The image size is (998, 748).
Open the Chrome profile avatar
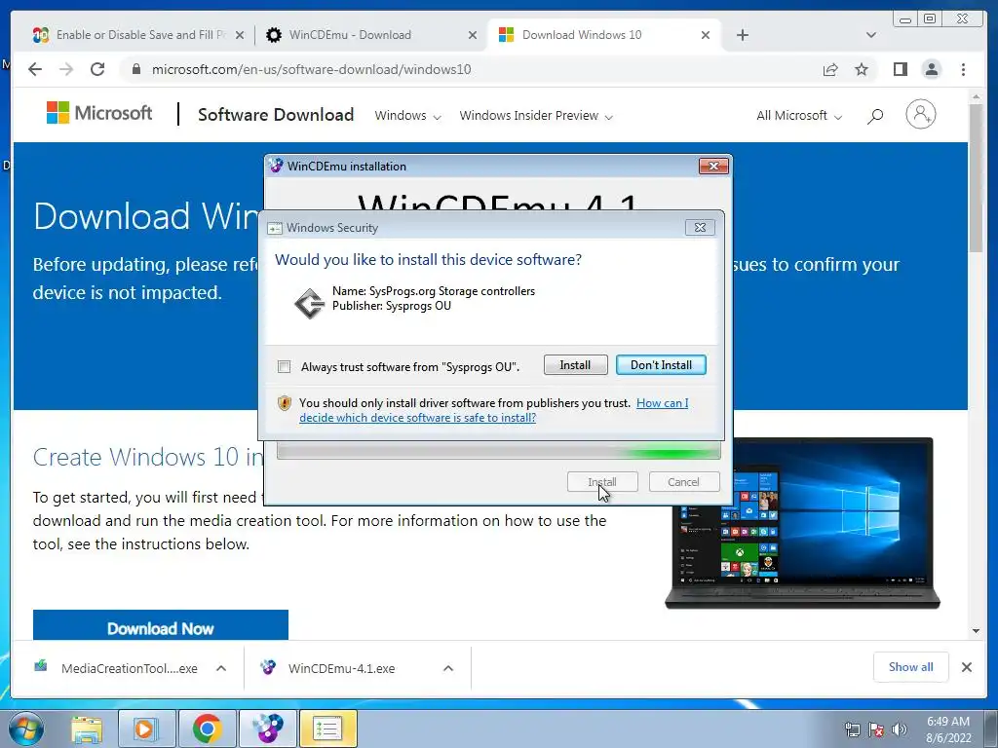931,69
